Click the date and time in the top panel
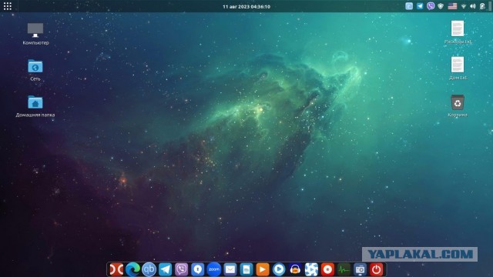The height and width of the screenshot is (277, 493). [x=246, y=7]
